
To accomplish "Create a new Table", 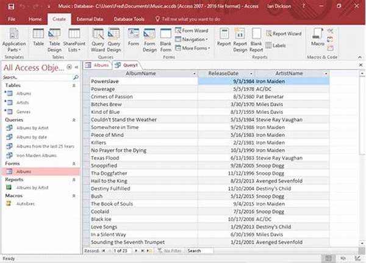I will coord(38,37).
